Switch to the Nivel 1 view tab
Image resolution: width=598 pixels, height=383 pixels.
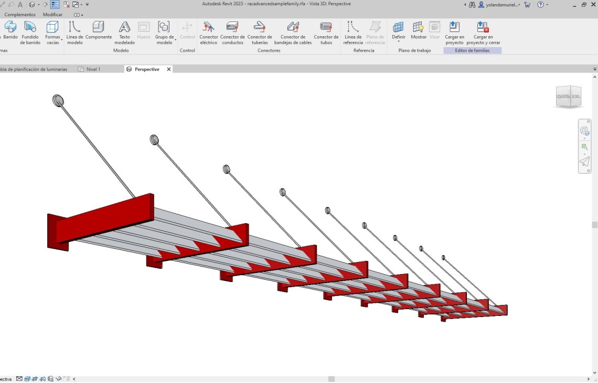(92, 69)
